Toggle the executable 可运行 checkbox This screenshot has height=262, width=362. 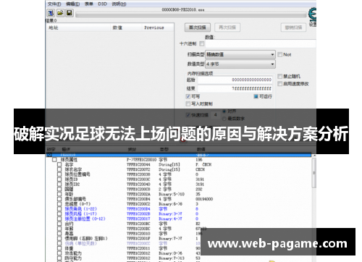tap(256, 96)
